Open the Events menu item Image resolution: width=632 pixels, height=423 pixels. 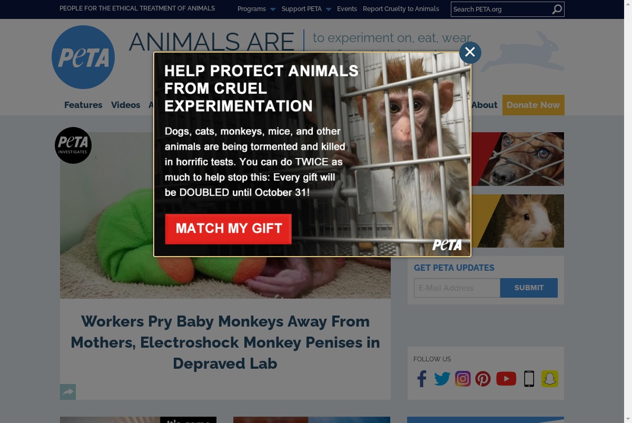[x=347, y=9]
